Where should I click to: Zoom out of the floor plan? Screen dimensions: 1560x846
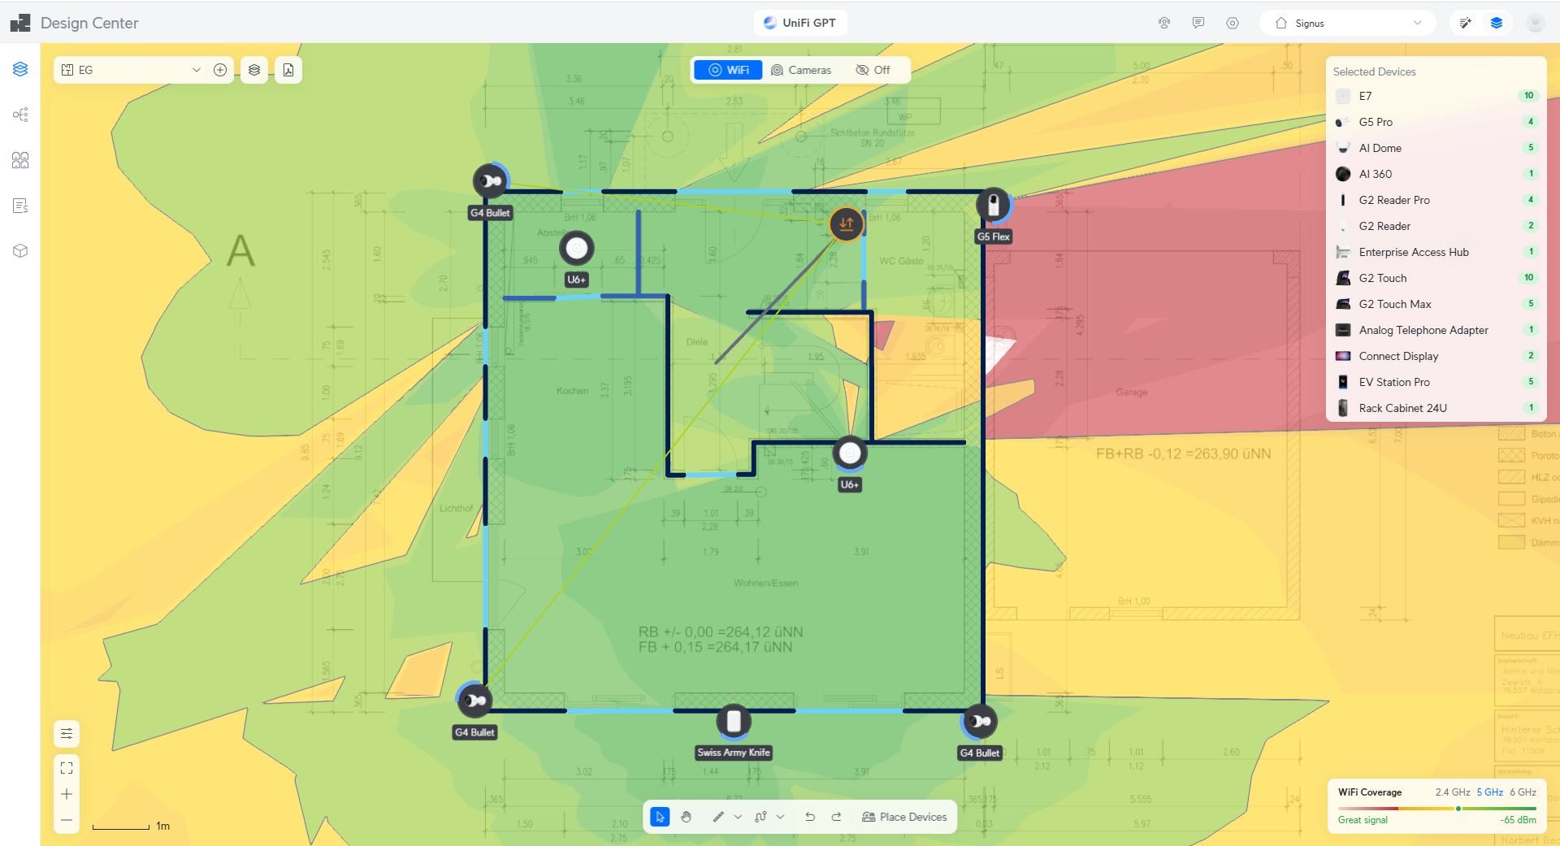tap(67, 820)
